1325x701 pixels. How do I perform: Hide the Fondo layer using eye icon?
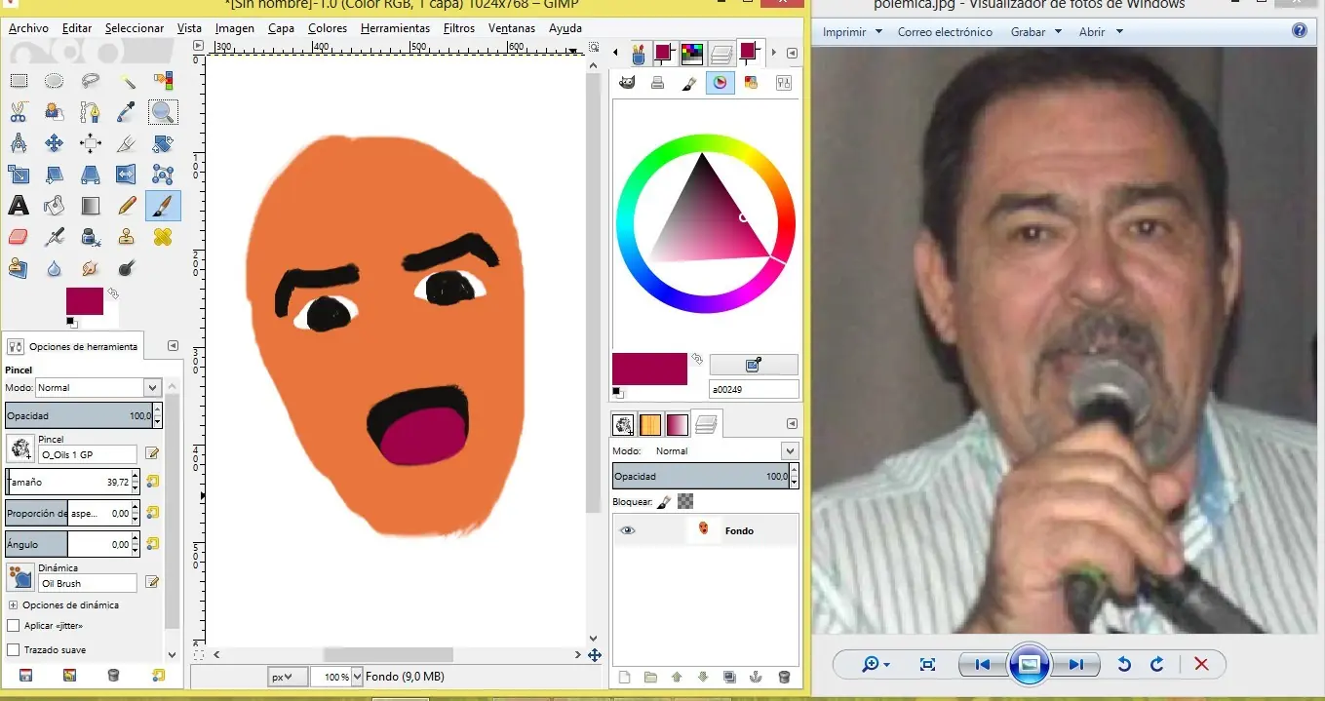tap(628, 530)
